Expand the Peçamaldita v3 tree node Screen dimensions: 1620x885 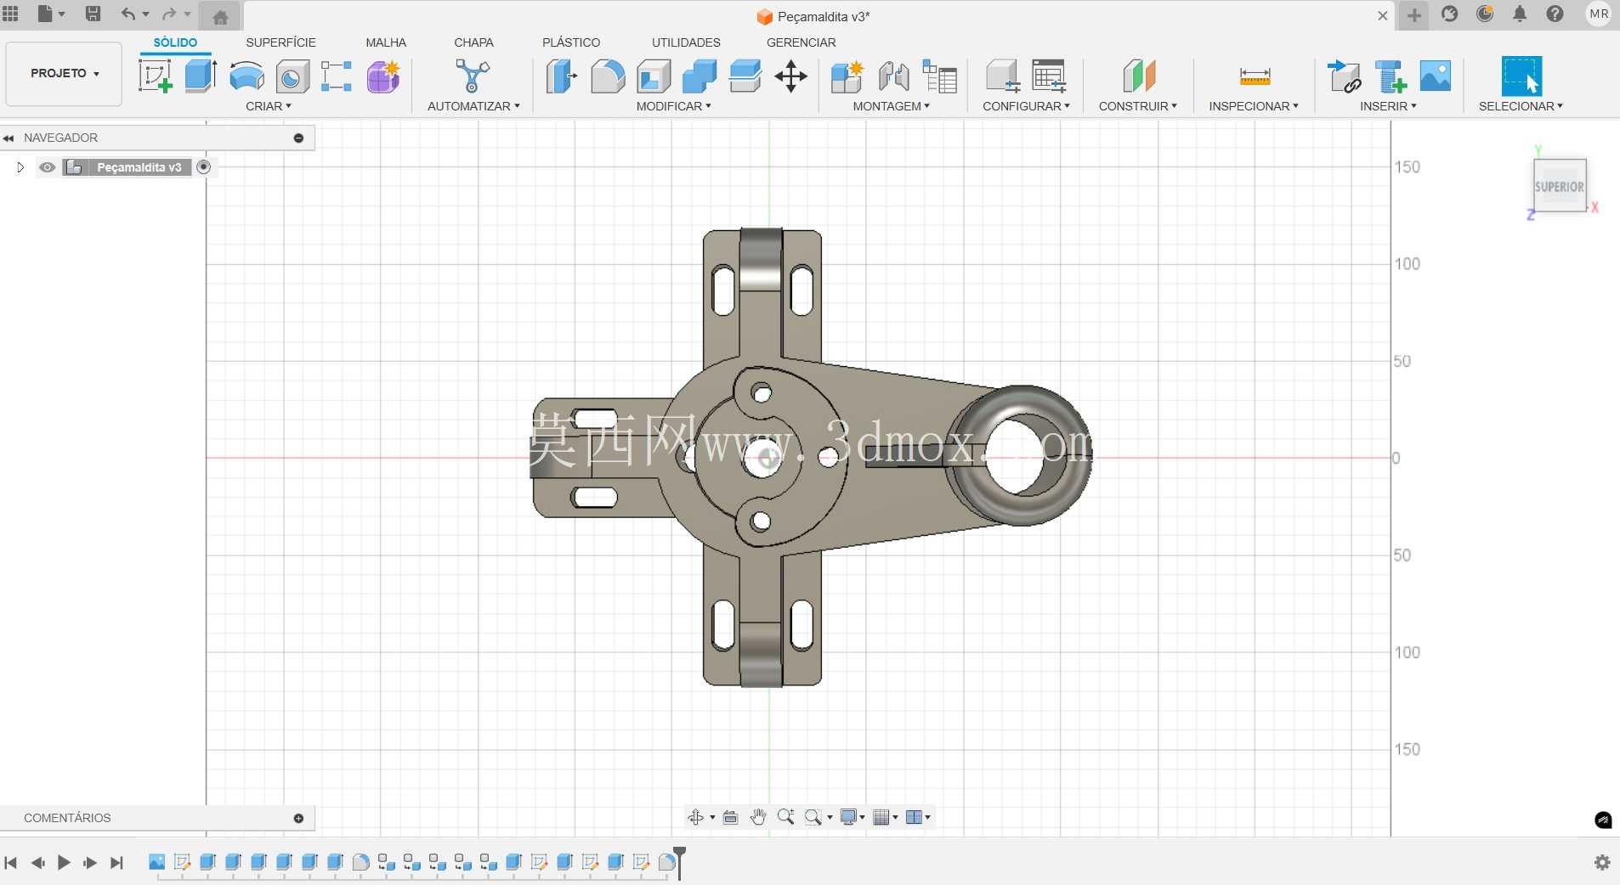tap(20, 167)
